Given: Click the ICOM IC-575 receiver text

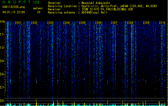Looking at the screenshot, I should coord(107,9).
